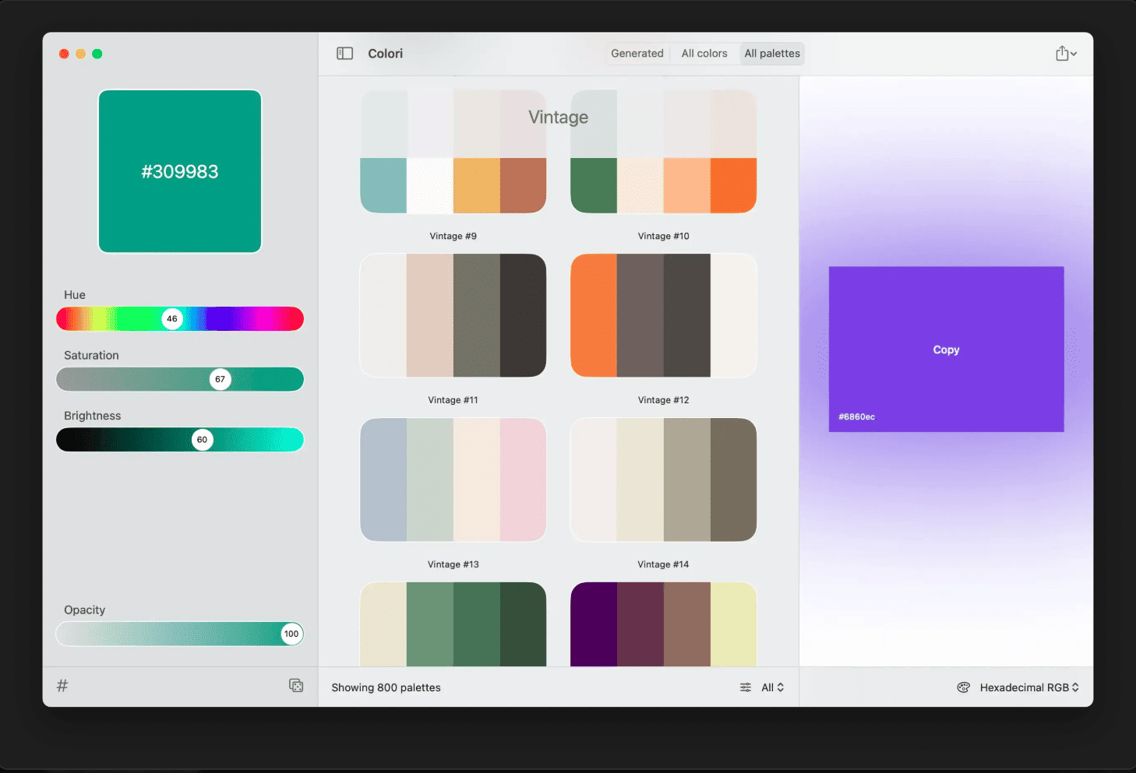Click the #6860ec hex code text
1136x773 pixels.
[x=856, y=417]
